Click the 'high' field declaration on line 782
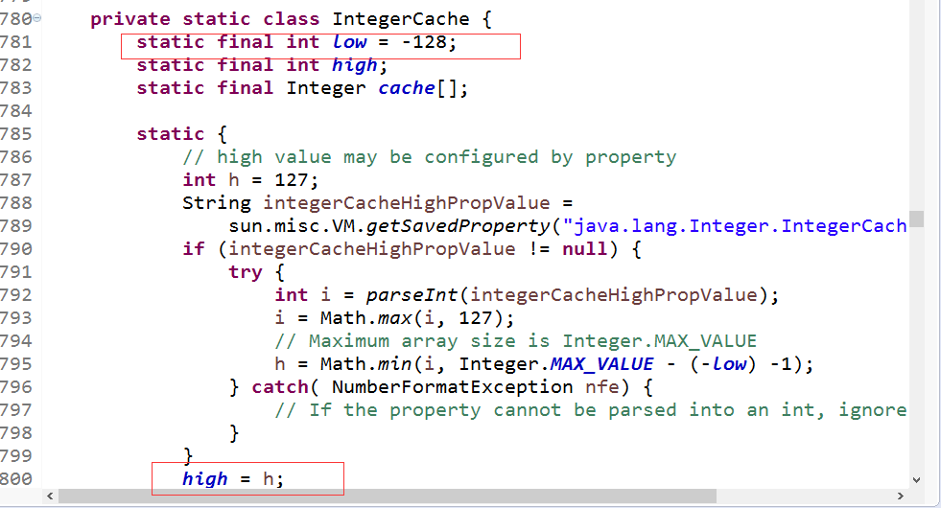Screen dimensions: 941x508 click(355, 65)
